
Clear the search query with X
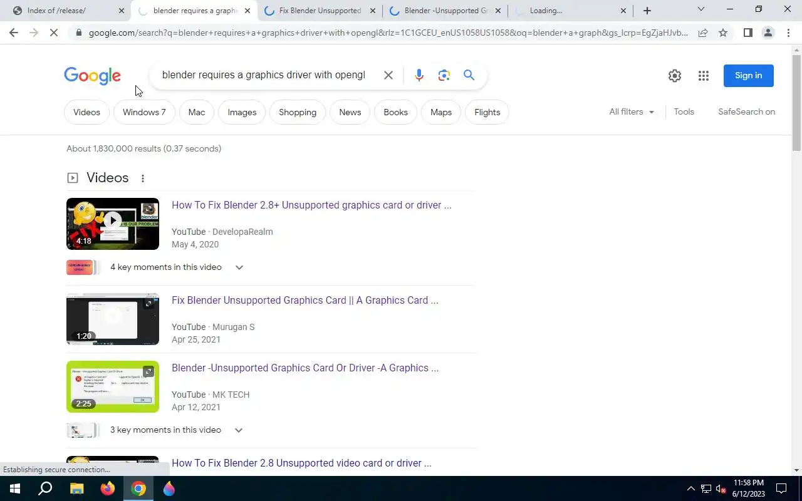coord(388,75)
